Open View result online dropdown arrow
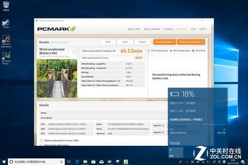Viewport: 248px width, 165px height. point(203,42)
